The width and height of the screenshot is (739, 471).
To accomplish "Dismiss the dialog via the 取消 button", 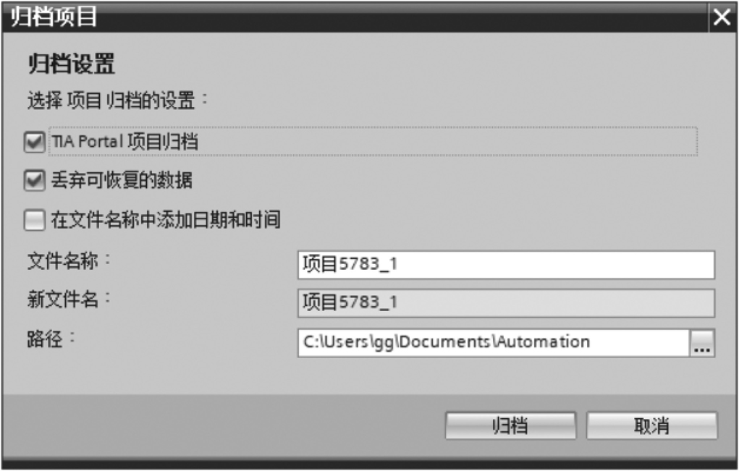I will (x=652, y=426).
